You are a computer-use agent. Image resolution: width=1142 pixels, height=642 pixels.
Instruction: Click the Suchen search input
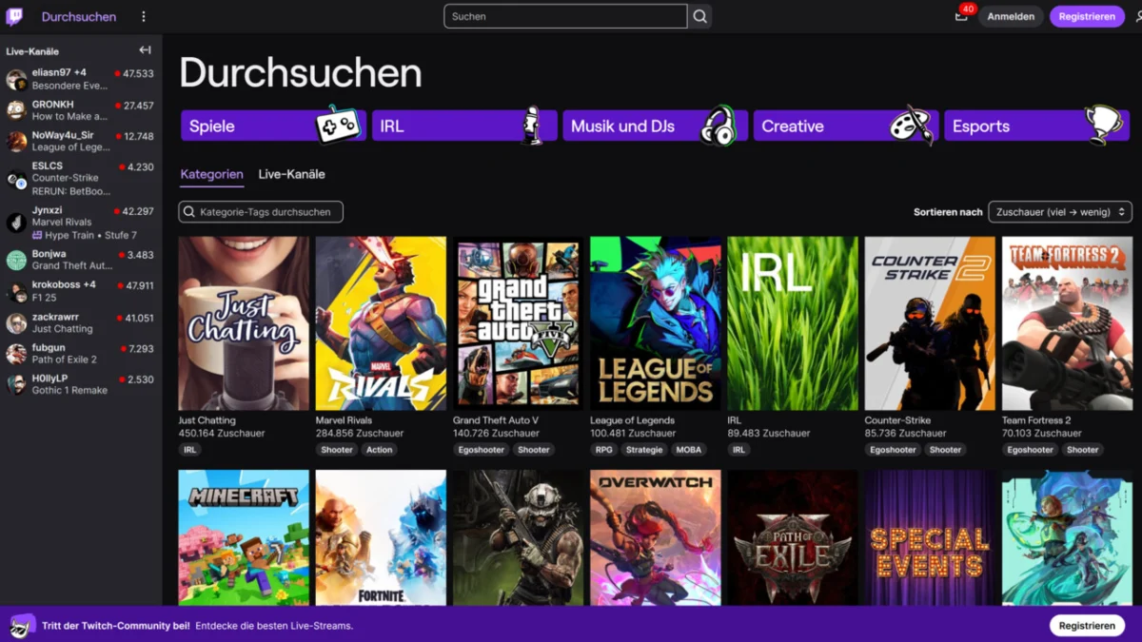(x=565, y=16)
